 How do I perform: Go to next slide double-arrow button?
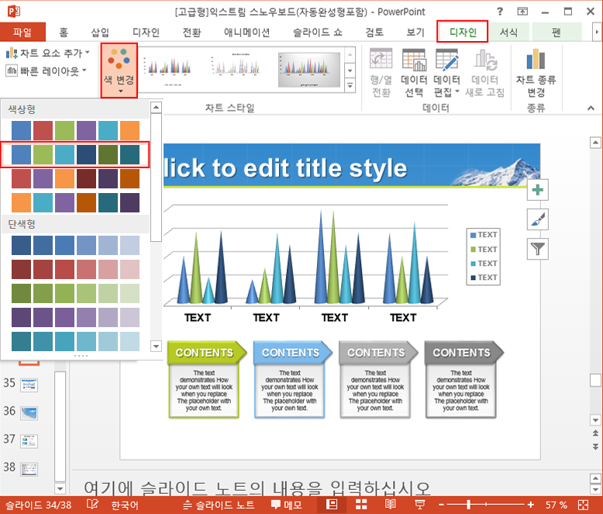click(x=595, y=447)
